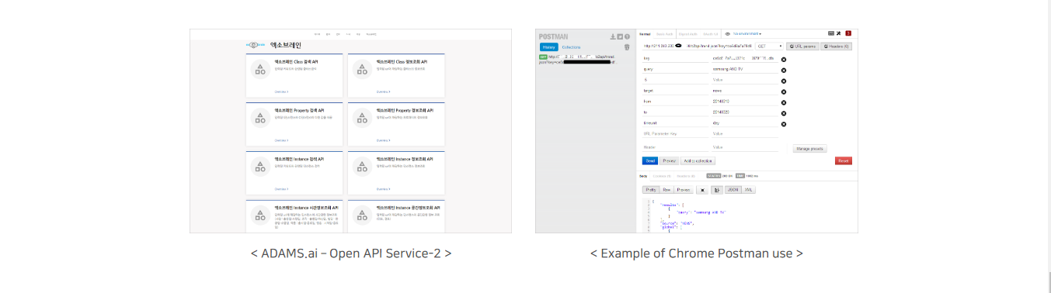
Task: Click the Example of Chrome Postman use caption
Action: tap(696, 253)
